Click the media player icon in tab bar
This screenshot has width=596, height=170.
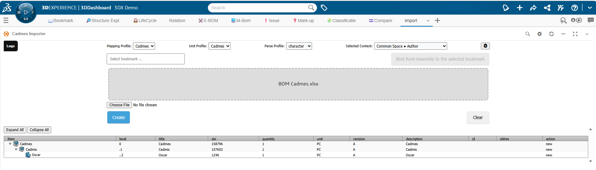pos(576,20)
